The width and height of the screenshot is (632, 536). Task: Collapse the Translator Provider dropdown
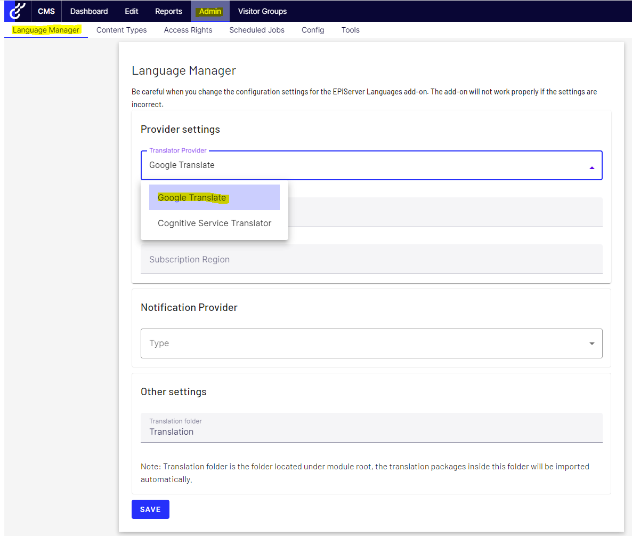pyautogui.click(x=371, y=165)
